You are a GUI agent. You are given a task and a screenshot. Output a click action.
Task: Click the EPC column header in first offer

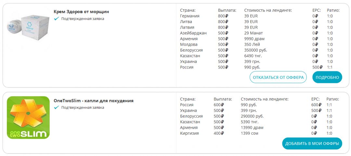tap(317, 10)
